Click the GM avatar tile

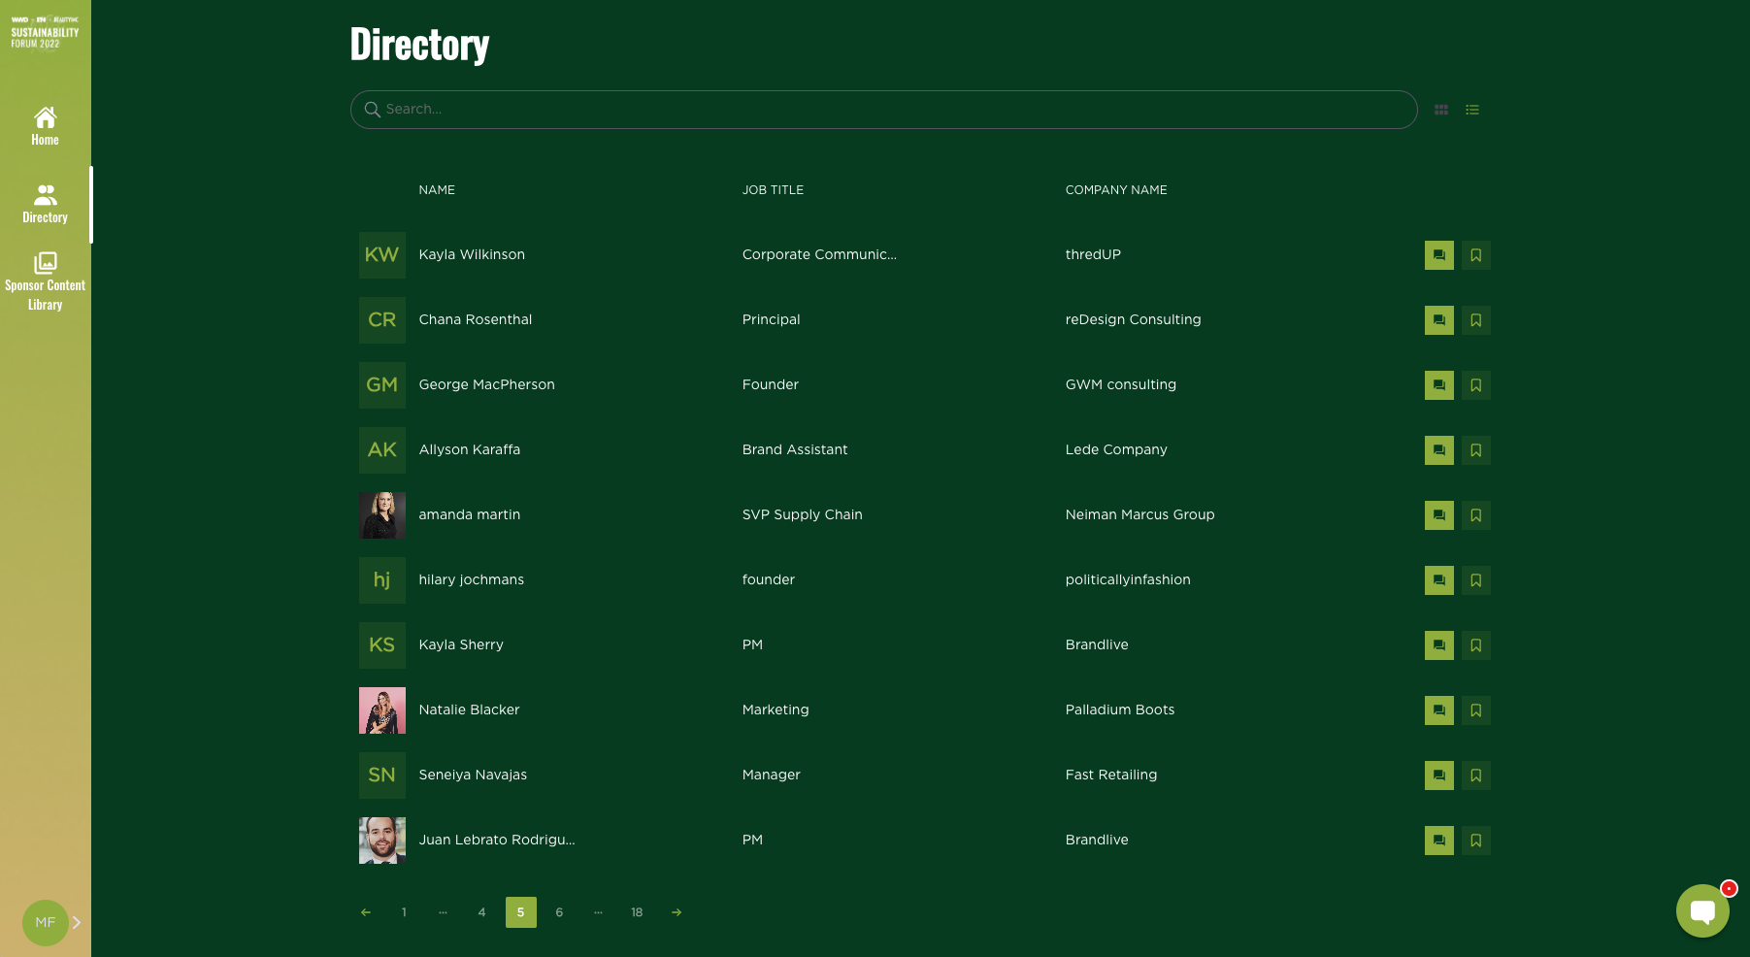(x=382, y=385)
